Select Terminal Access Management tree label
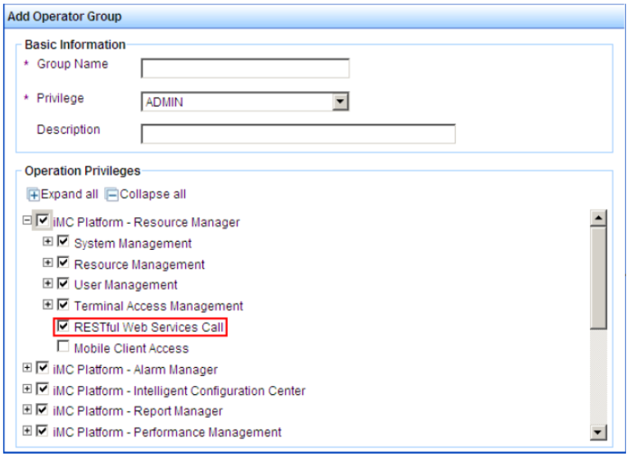The height and width of the screenshot is (458, 631). [158, 306]
